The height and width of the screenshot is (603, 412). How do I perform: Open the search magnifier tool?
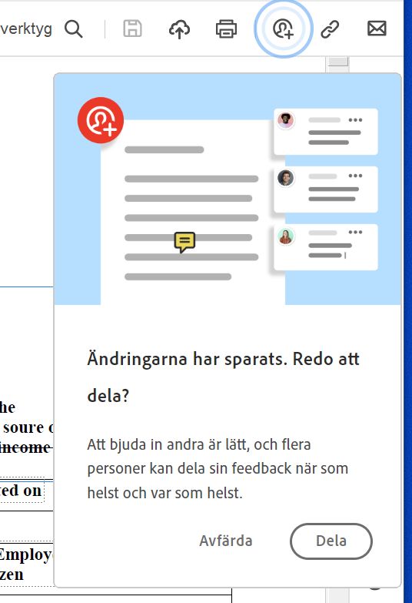73,28
